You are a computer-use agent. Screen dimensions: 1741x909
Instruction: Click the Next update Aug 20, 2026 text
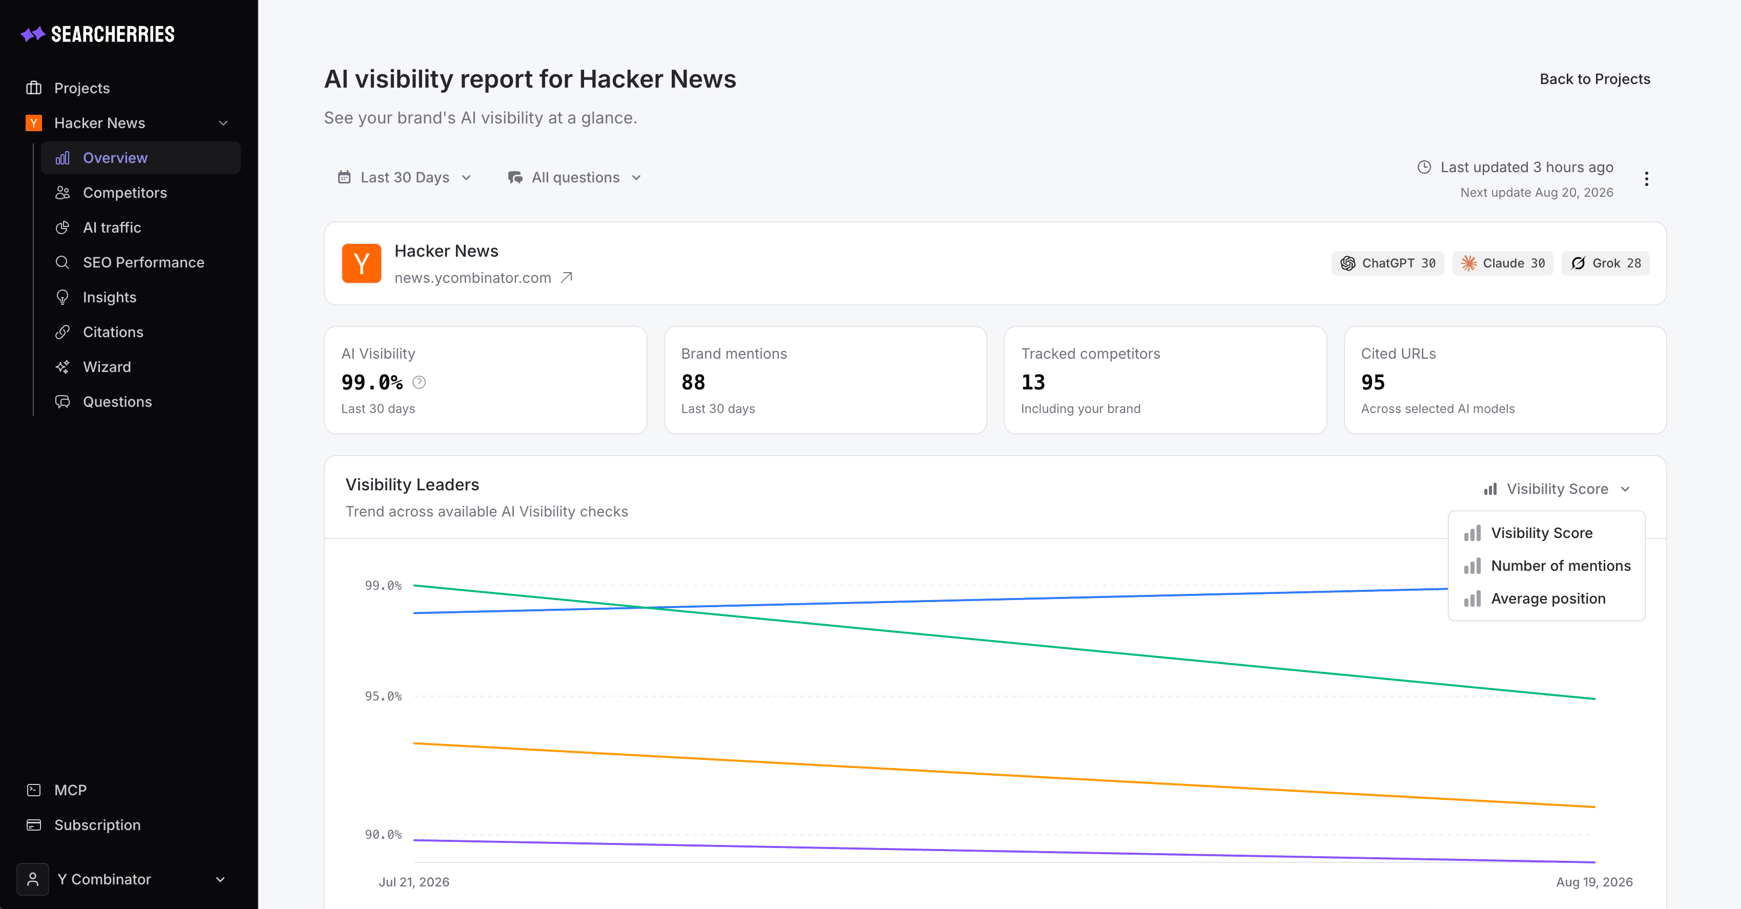tap(1536, 193)
